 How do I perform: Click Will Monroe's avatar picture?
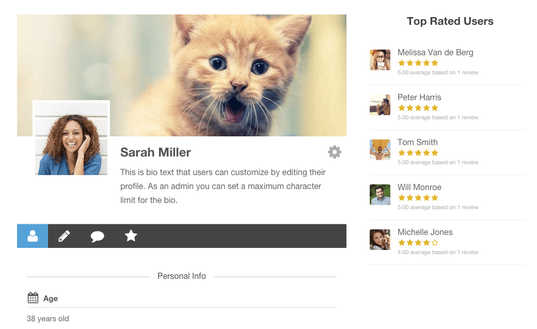coord(380,195)
